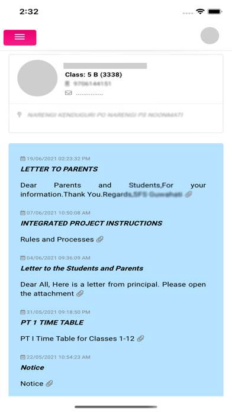Open the Letter to Parents attachment paperclip

pyautogui.click(x=188, y=194)
